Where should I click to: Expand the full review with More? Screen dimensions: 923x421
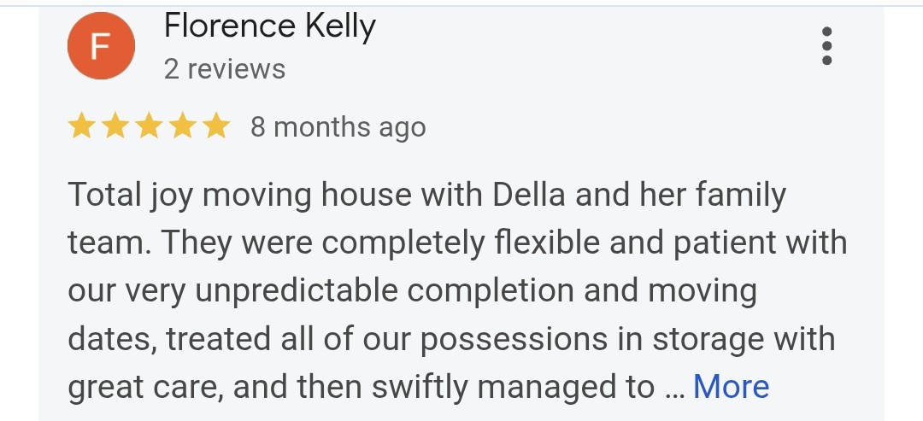(x=731, y=387)
